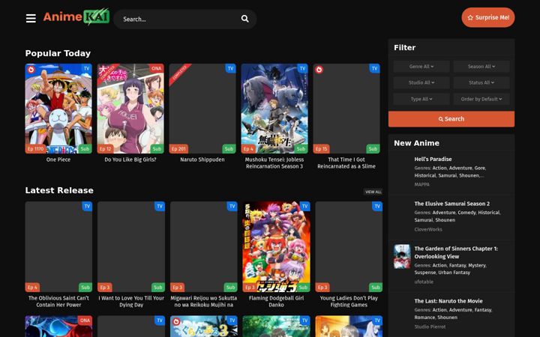This screenshot has width=540, height=337.
Task: Expand the Status All dropdown
Action: coord(481,82)
